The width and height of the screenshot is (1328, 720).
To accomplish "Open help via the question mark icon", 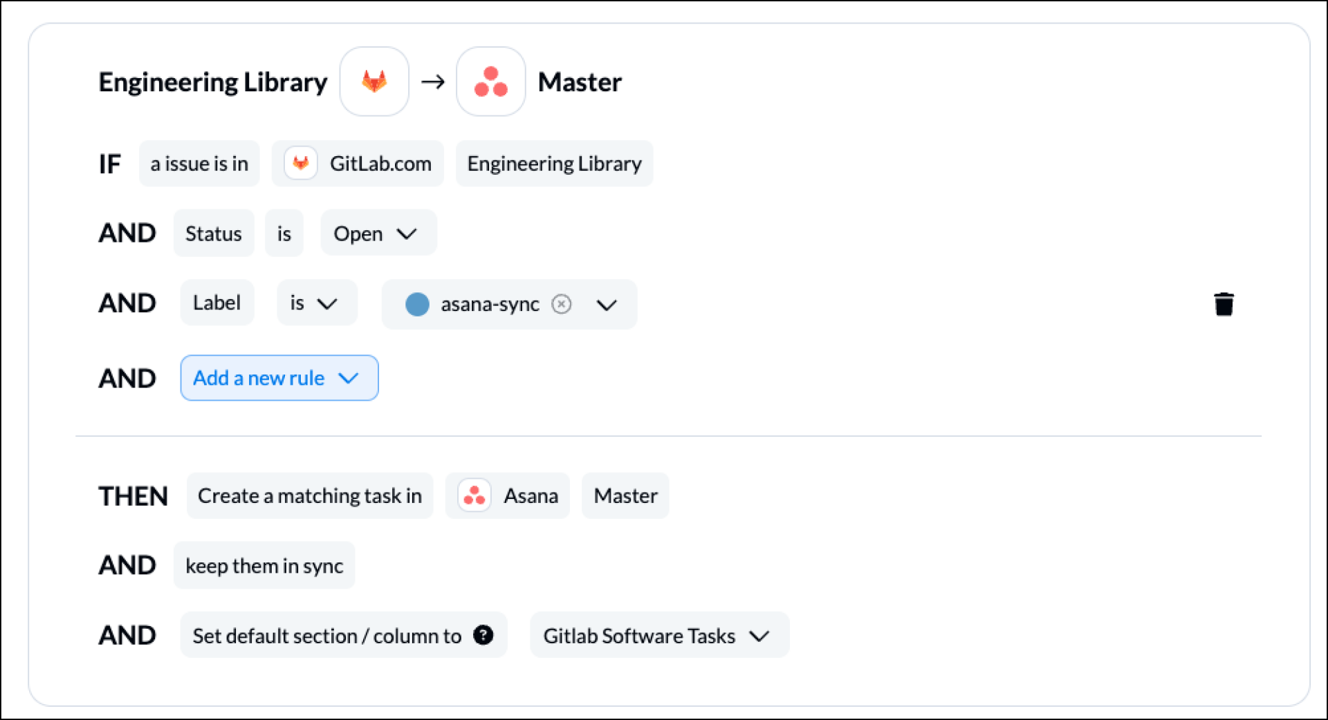I will click(x=484, y=634).
